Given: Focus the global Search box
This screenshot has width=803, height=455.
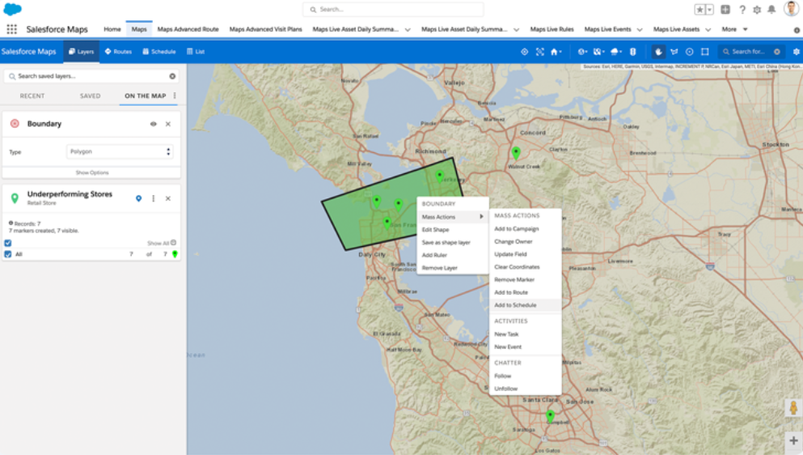Looking at the screenshot, I should [393, 9].
